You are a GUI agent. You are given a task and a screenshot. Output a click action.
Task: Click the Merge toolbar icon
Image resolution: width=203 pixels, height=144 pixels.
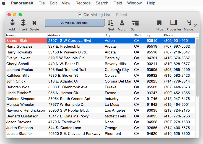(x=189, y=23)
